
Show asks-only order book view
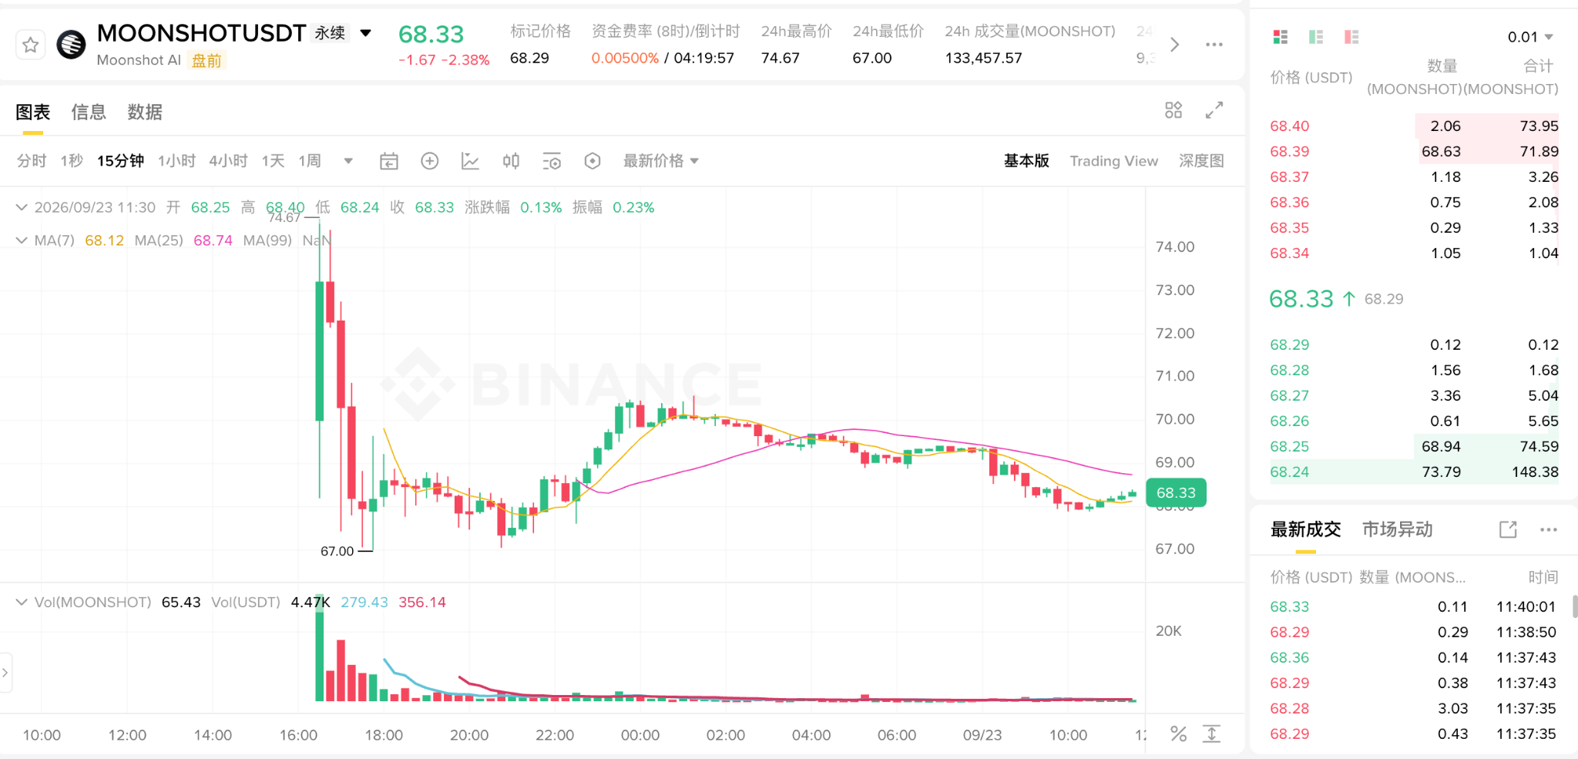pyautogui.click(x=1351, y=37)
